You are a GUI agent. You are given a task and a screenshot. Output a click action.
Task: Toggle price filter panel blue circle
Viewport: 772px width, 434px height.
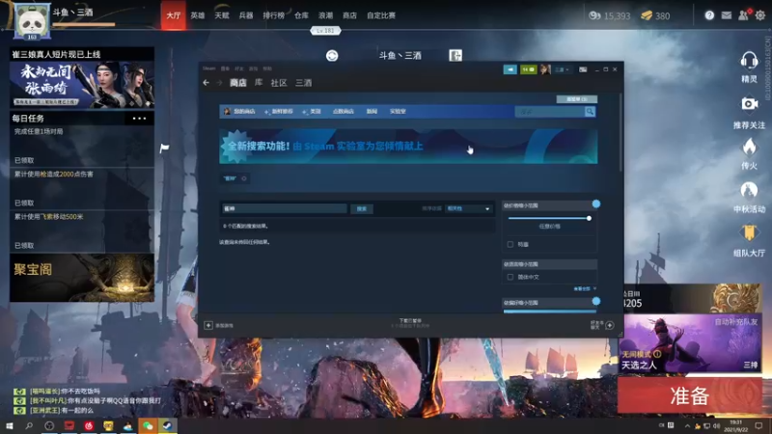tap(596, 203)
